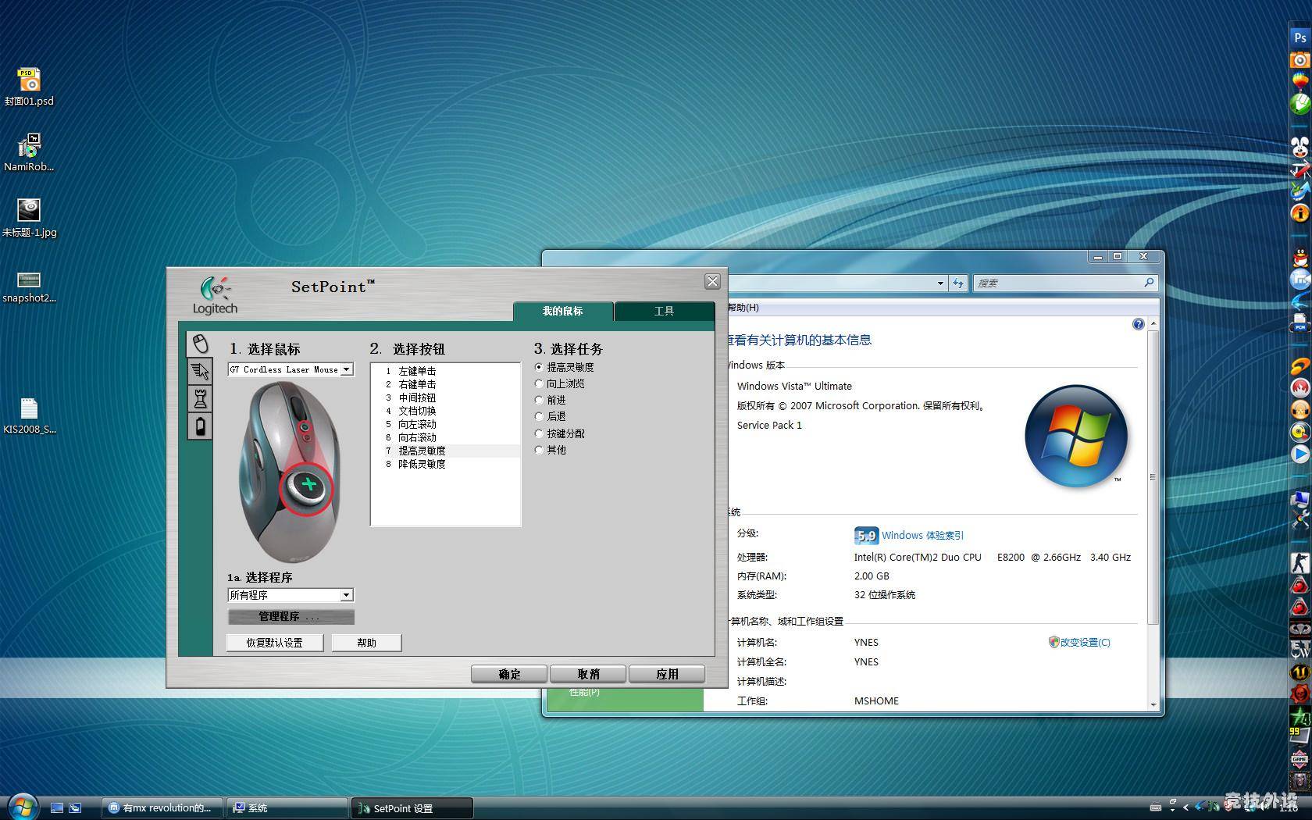Click the System window vertical scrollbar
The height and width of the screenshot is (820, 1312).
pyautogui.click(x=1153, y=476)
